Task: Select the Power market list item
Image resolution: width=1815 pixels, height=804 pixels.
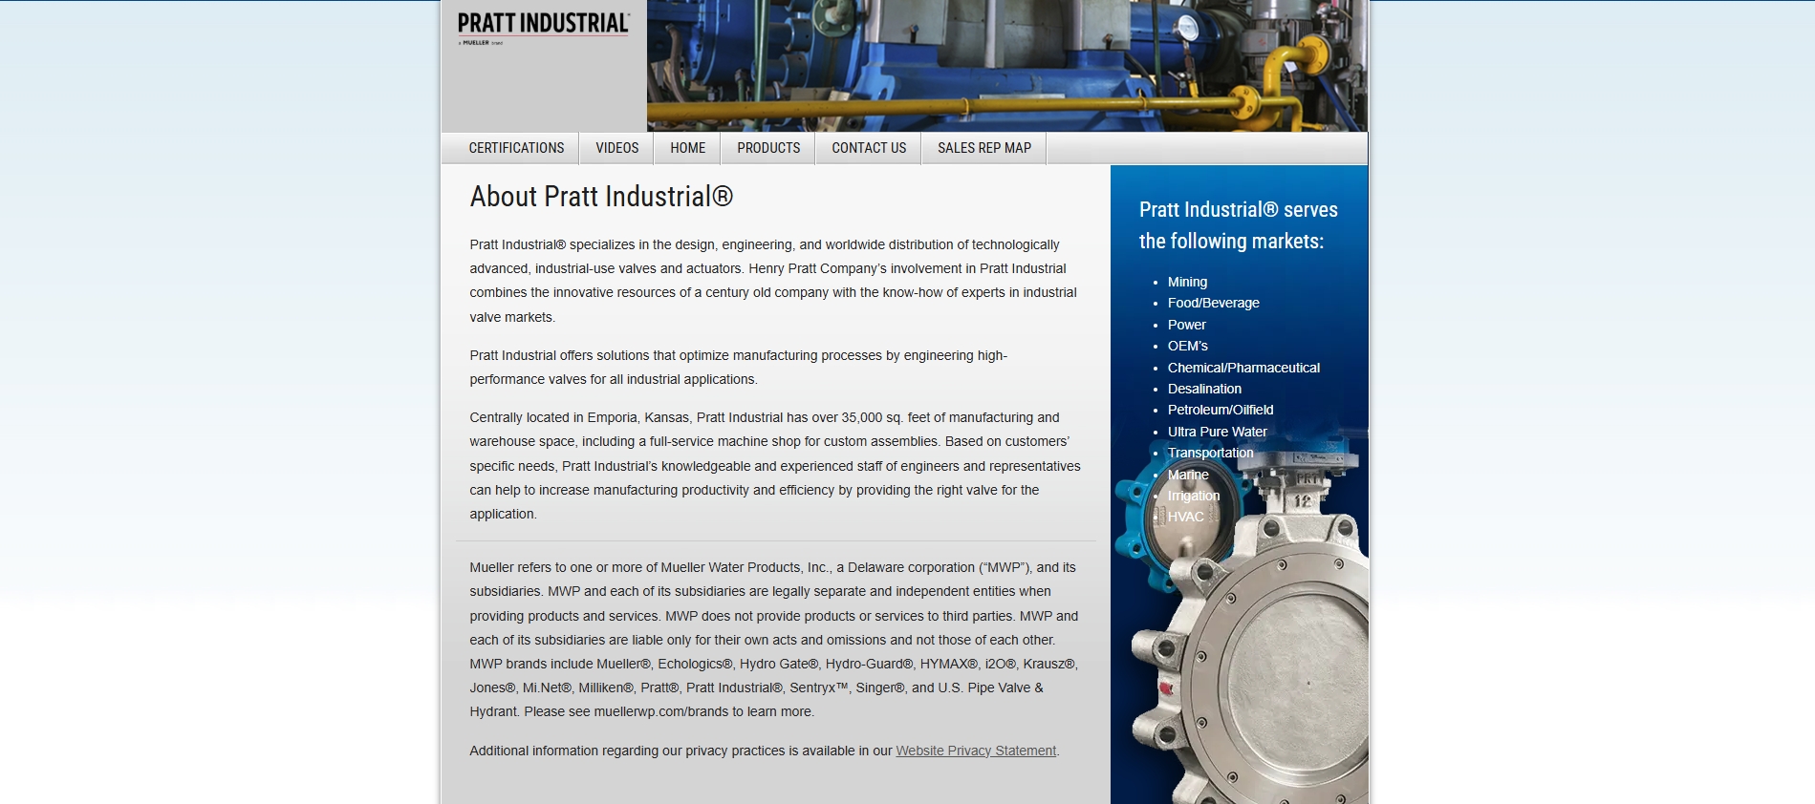Action: click(x=1186, y=325)
